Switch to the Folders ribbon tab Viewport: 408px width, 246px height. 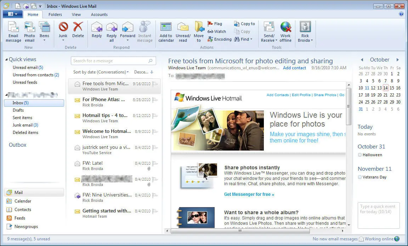point(55,14)
